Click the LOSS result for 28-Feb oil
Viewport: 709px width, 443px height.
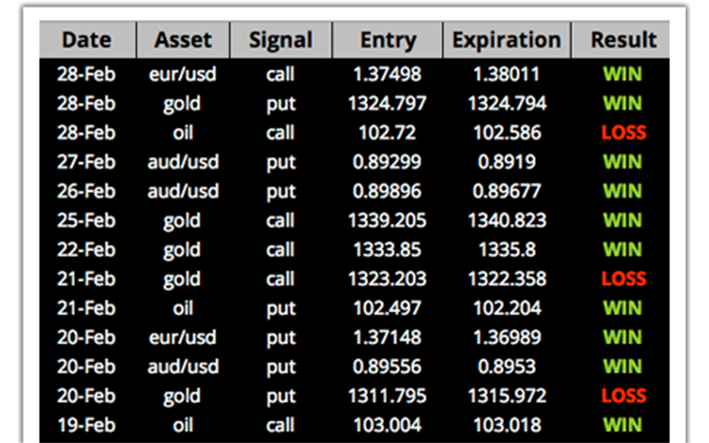pos(624,133)
